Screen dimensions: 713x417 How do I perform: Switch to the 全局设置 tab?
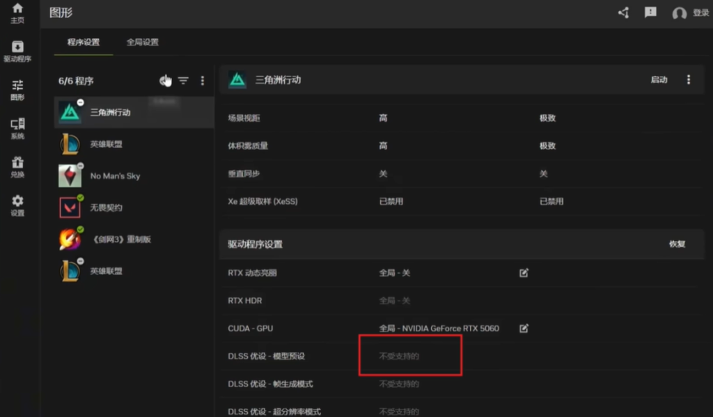(x=143, y=42)
